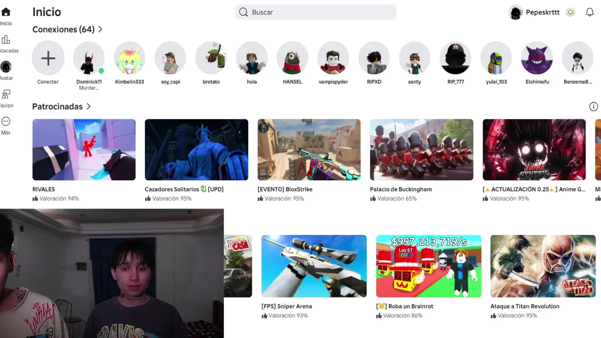Open the Robux hexagon icon
Viewport: 601px width, 338px height.
570,12
